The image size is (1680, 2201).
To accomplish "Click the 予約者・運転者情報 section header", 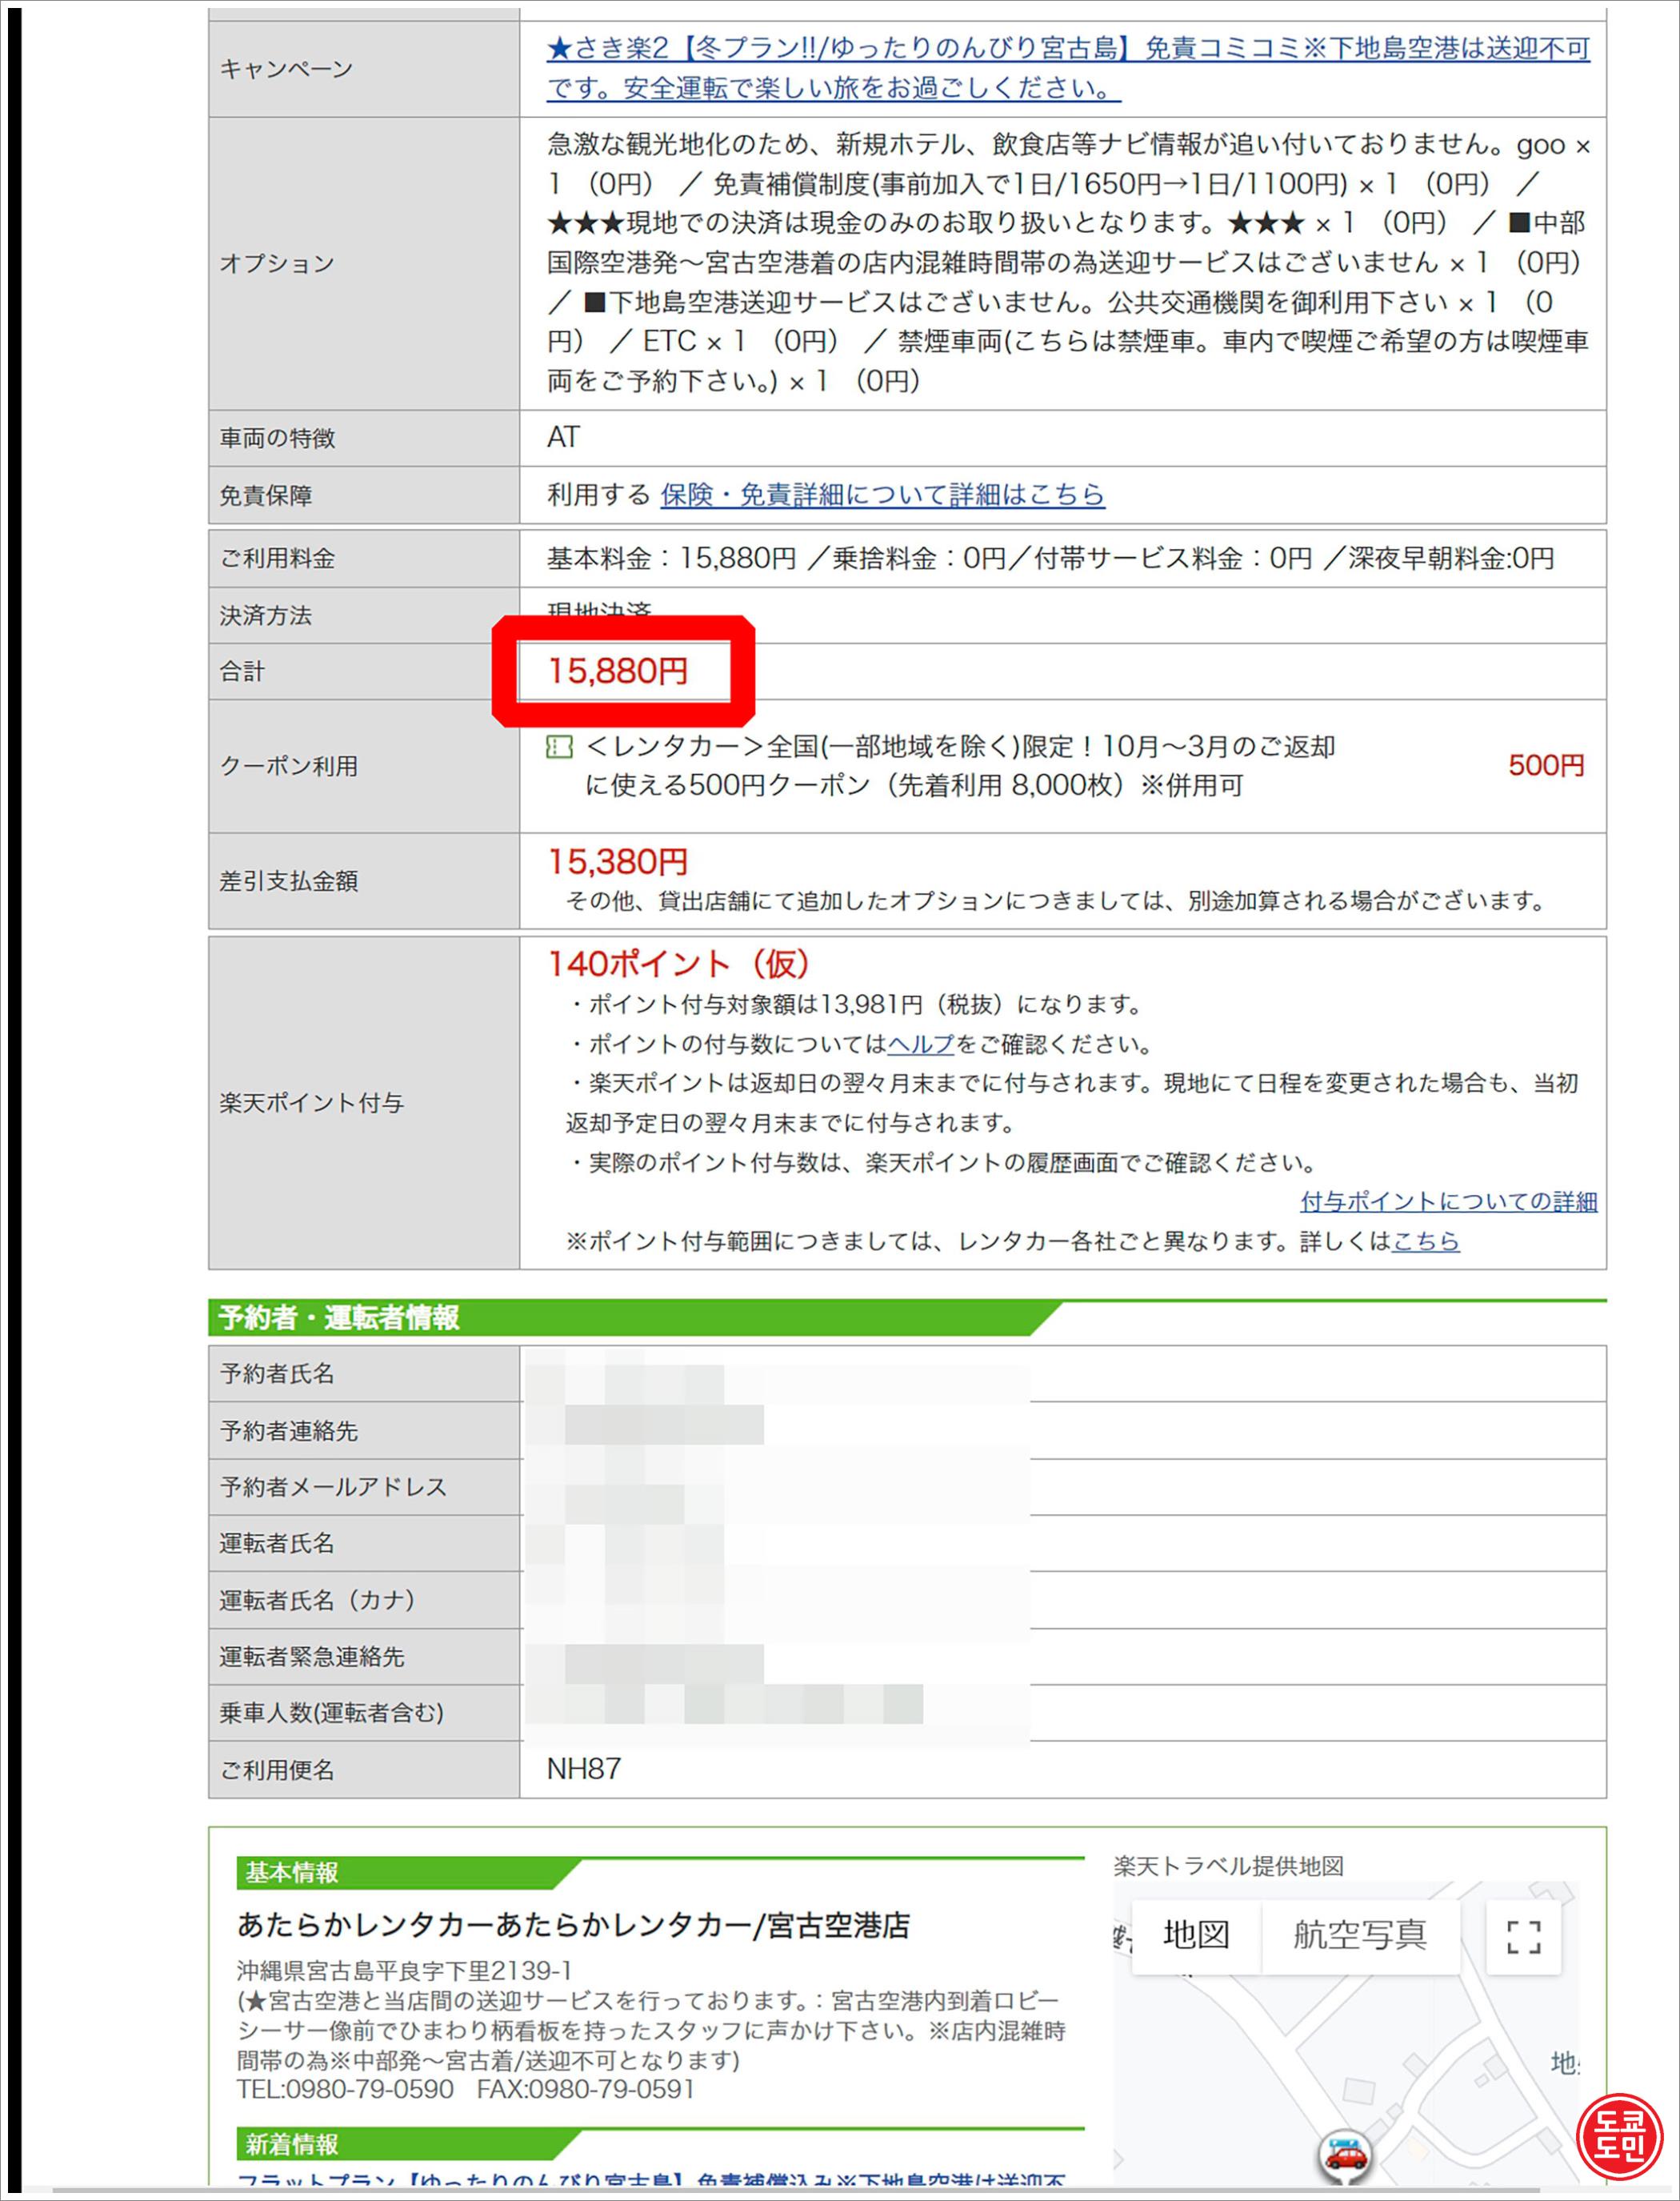I will click(x=339, y=1317).
